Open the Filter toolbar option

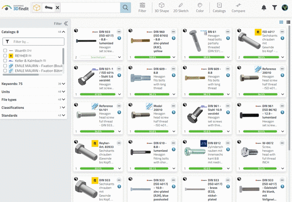pyautogui.click(x=142, y=8)
